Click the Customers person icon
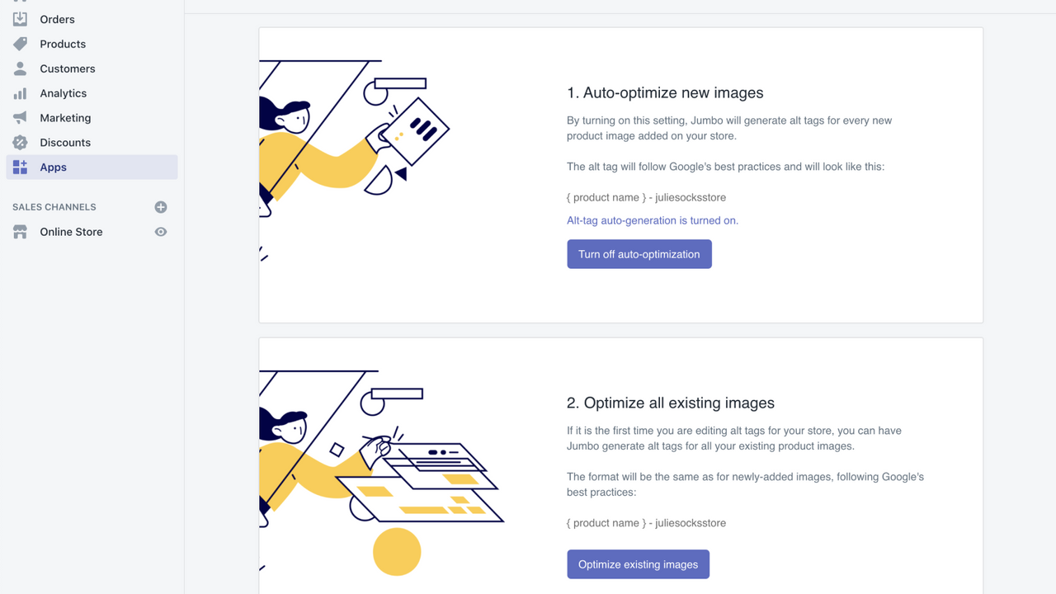 [20, 68]
